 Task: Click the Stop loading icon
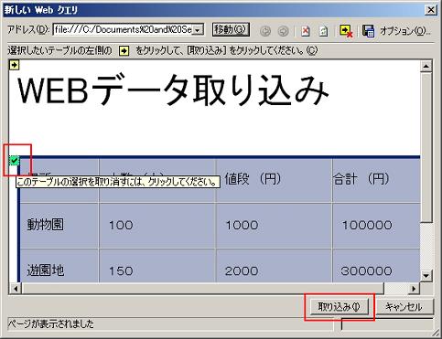click(x=306, y=31)
